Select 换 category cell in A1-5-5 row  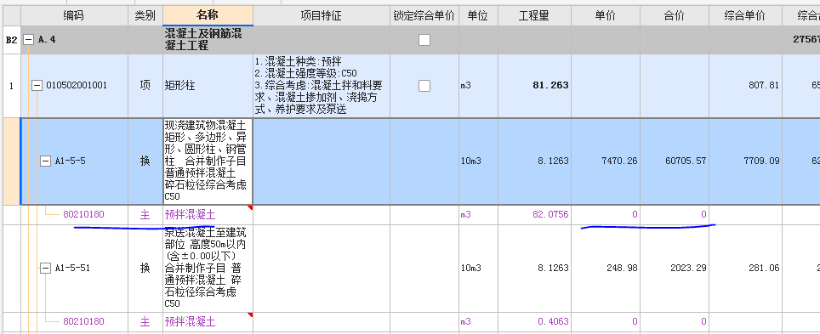145,161
